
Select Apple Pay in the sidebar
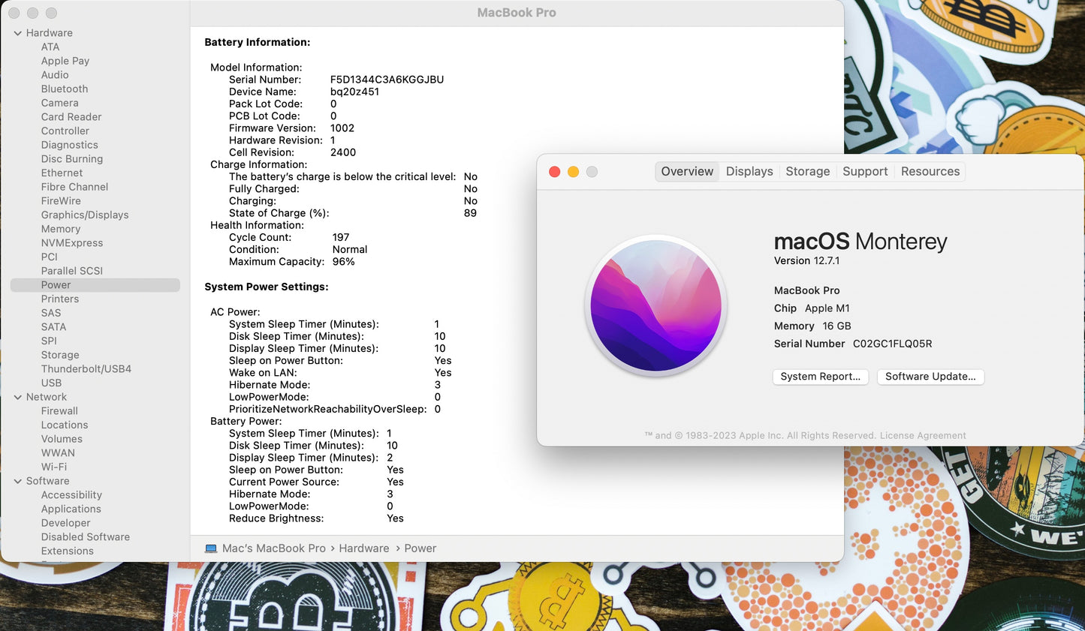[65, 61]
